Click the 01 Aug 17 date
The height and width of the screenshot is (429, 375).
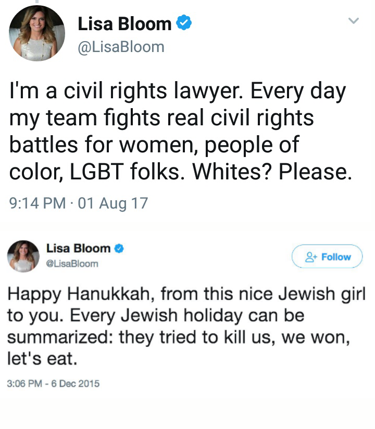[x=113, y=202]
